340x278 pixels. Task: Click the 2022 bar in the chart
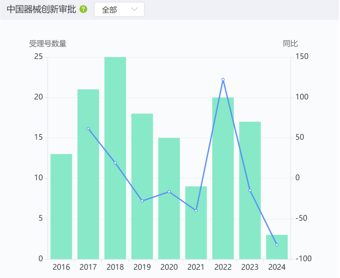click(x=223, y=178)
